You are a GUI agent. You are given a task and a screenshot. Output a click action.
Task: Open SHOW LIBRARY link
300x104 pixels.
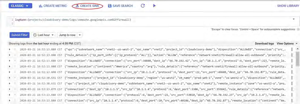coord(288,6)
